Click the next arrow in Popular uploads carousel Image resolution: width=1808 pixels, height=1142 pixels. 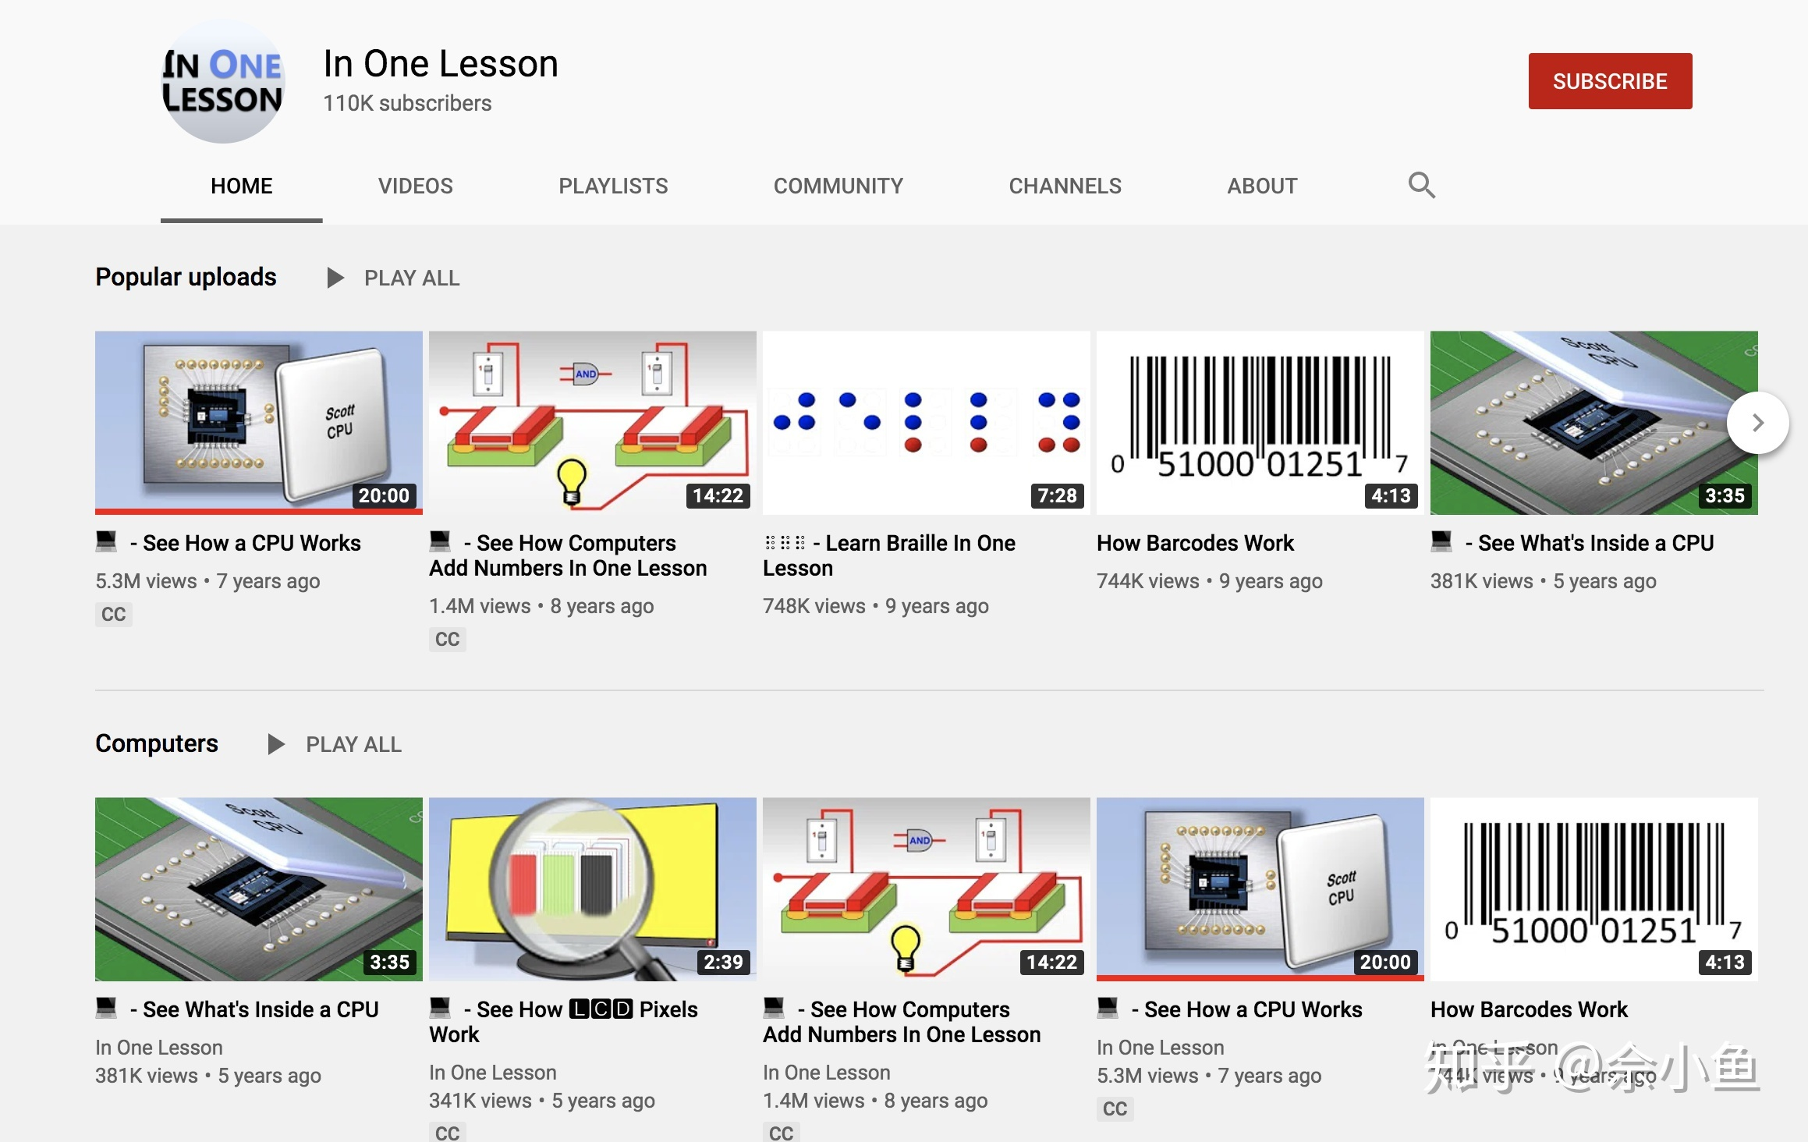[1757, 423]
